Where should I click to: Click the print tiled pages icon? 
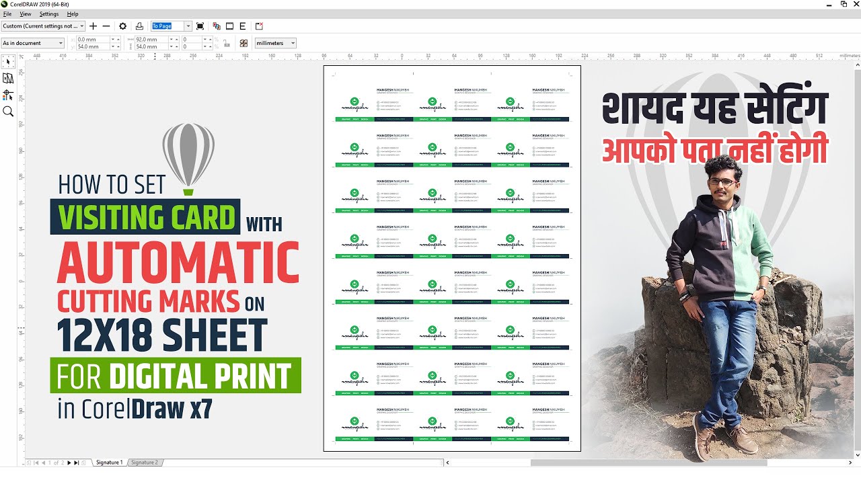point(244,43)
